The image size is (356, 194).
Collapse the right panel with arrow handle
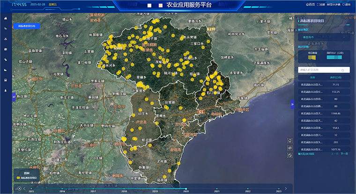[292, 105]
